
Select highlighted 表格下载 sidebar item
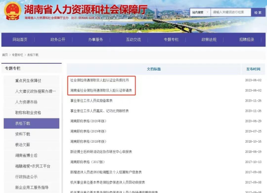[x=31, y=123]
